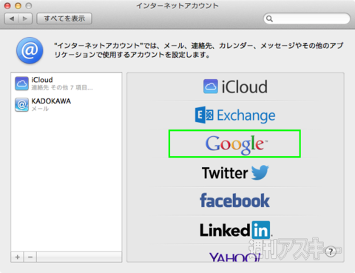Click the Exchange logo icon
355x273 pixels.
[x=204, y=115]
